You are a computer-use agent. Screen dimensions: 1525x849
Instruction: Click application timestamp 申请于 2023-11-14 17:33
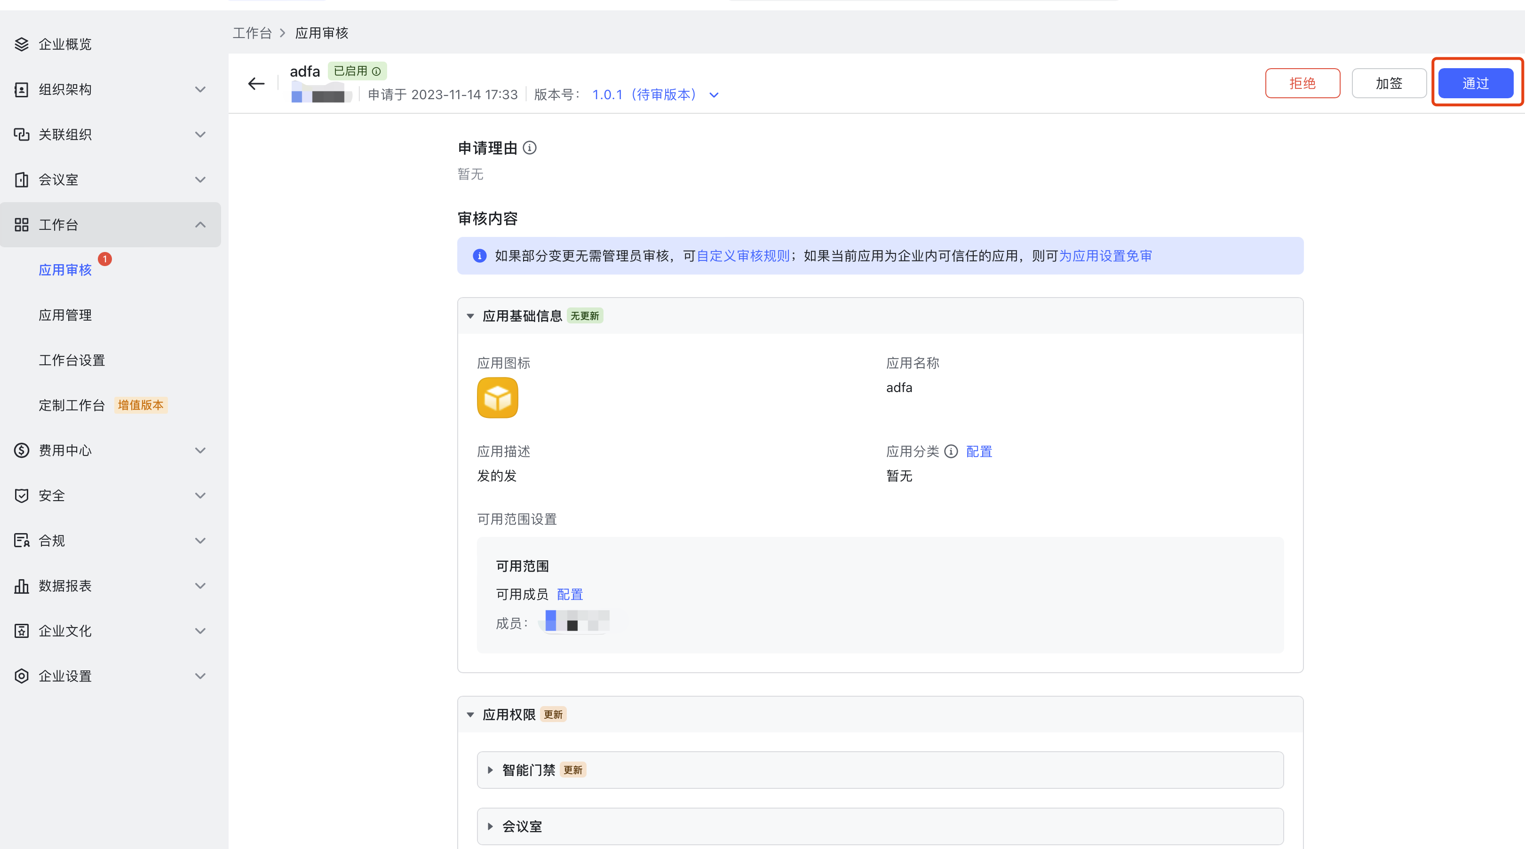[x=443, y=94]
